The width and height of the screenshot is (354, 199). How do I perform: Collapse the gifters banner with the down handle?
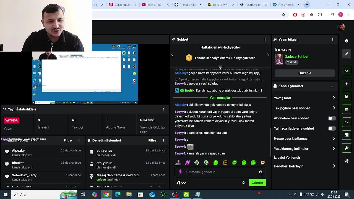pyautogui.click(x=220, y=67)
